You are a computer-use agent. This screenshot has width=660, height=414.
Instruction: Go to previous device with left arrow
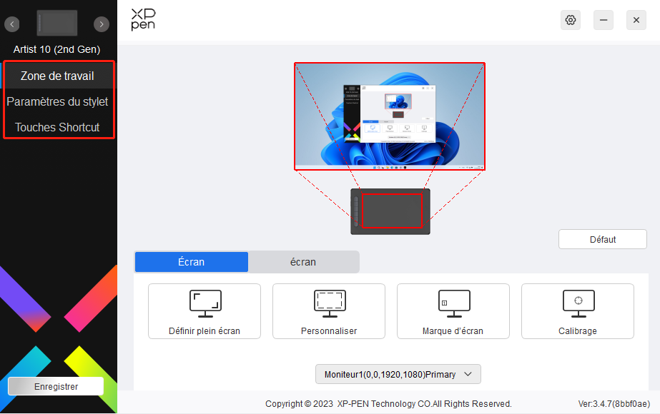pos(12,24)
